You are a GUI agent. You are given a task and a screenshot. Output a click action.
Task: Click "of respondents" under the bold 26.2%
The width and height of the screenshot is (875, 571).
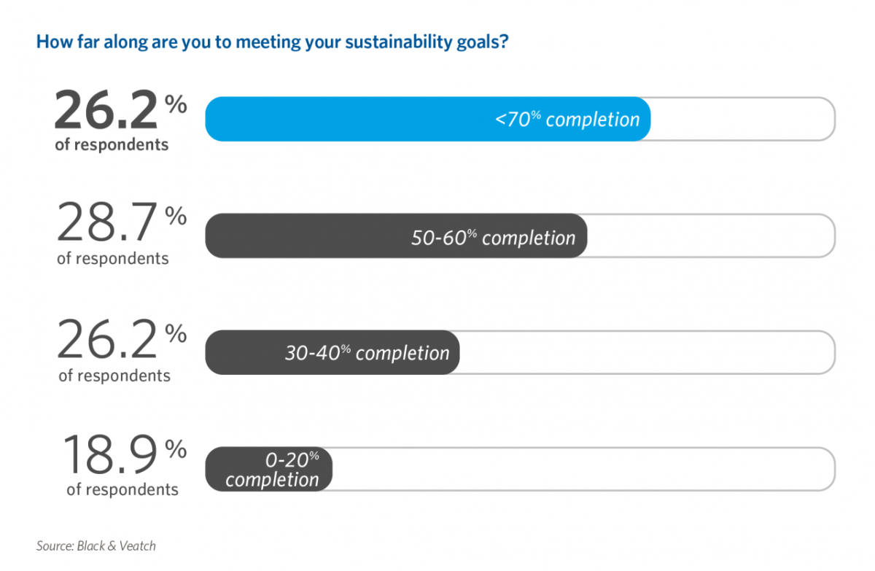(x=112, y=144)
